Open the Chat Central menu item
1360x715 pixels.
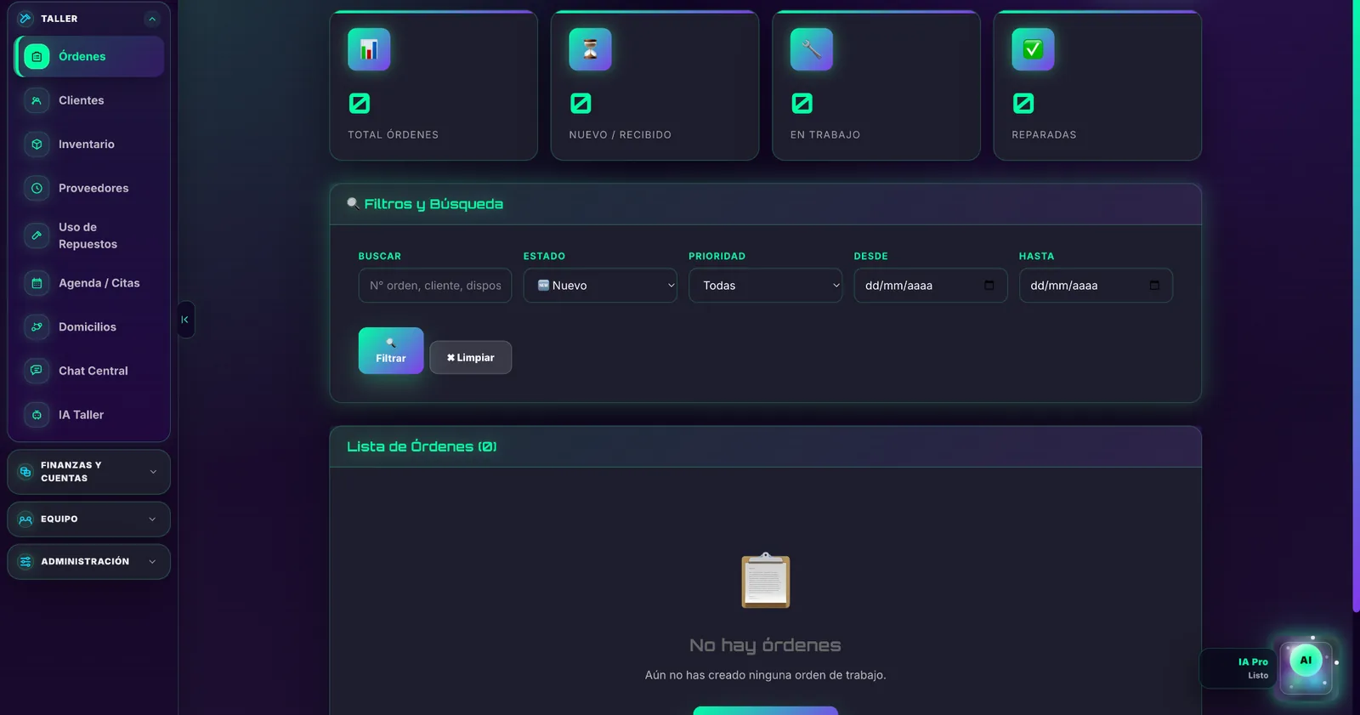pos(89,371)
